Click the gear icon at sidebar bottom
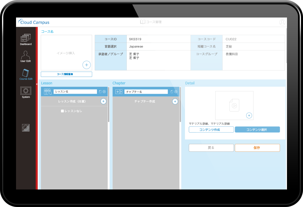Image resolution: width=303 pixels, height=207 pixels. [26, 128]
